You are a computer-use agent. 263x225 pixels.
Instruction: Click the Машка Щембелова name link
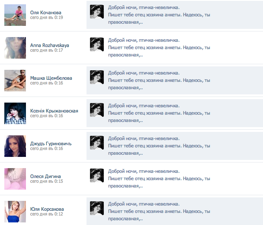51,78
